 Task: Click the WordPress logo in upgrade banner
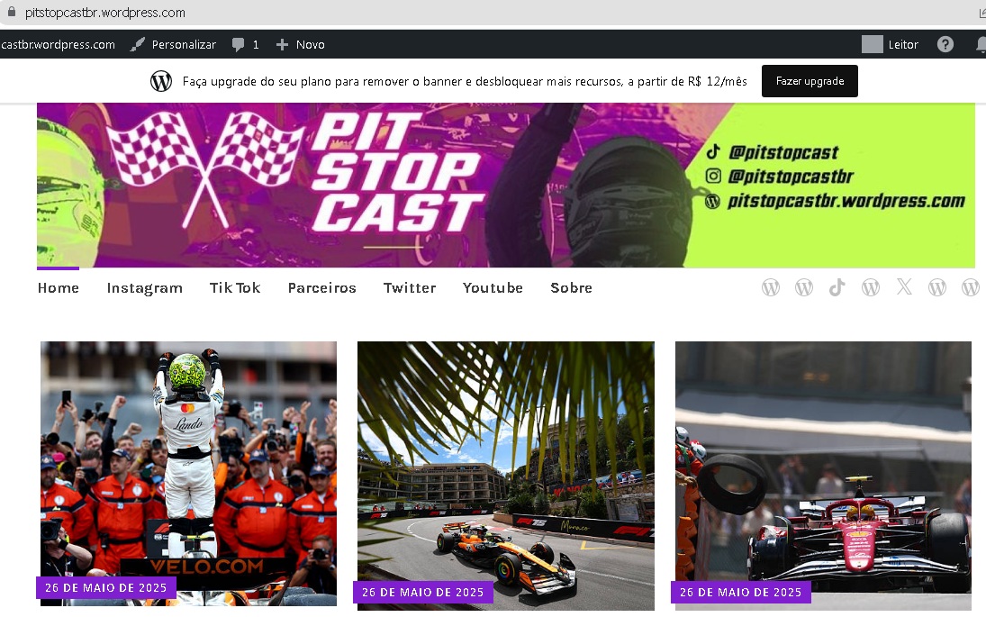pos(161,81)
